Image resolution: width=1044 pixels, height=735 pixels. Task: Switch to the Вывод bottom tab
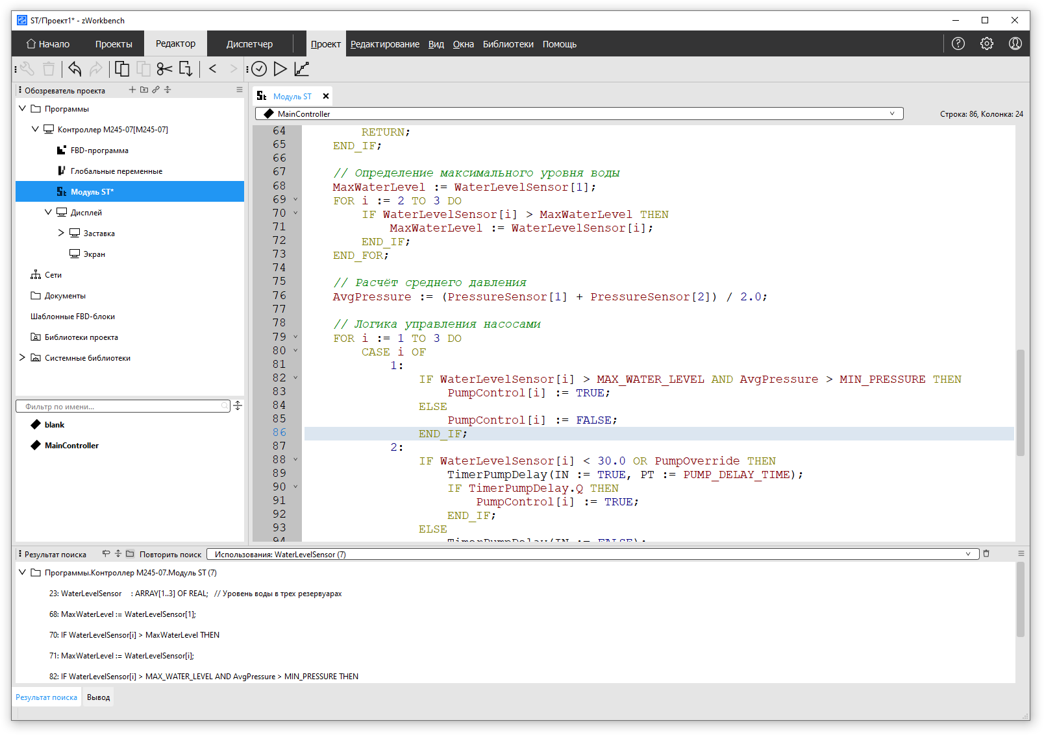(99, 697)
